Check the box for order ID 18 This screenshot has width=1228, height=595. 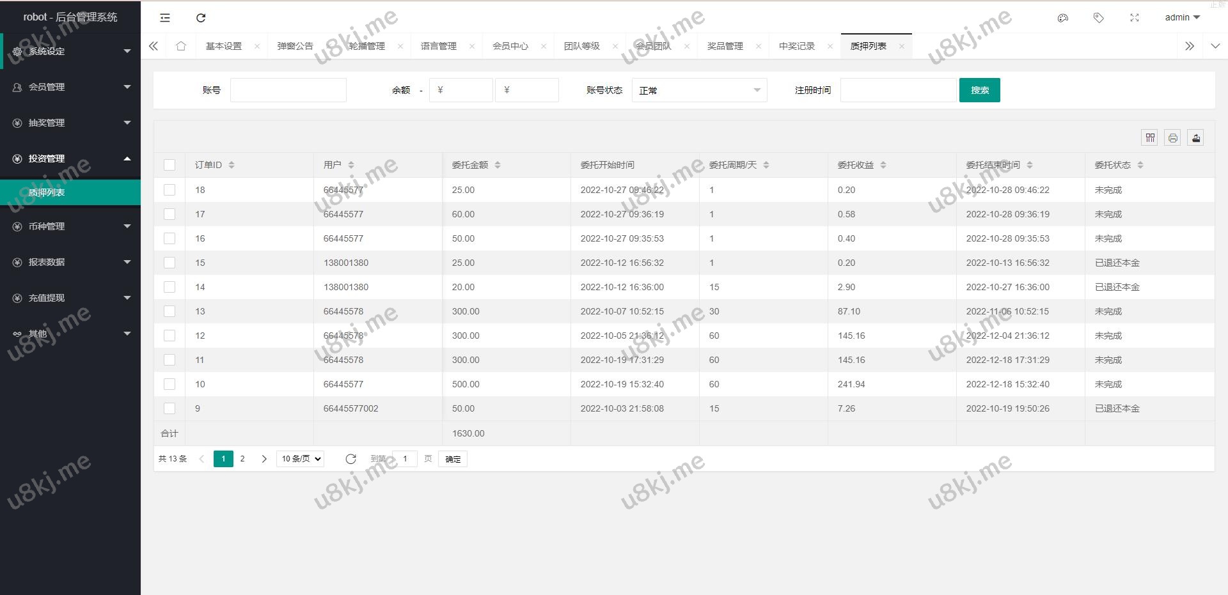point(169,190)
